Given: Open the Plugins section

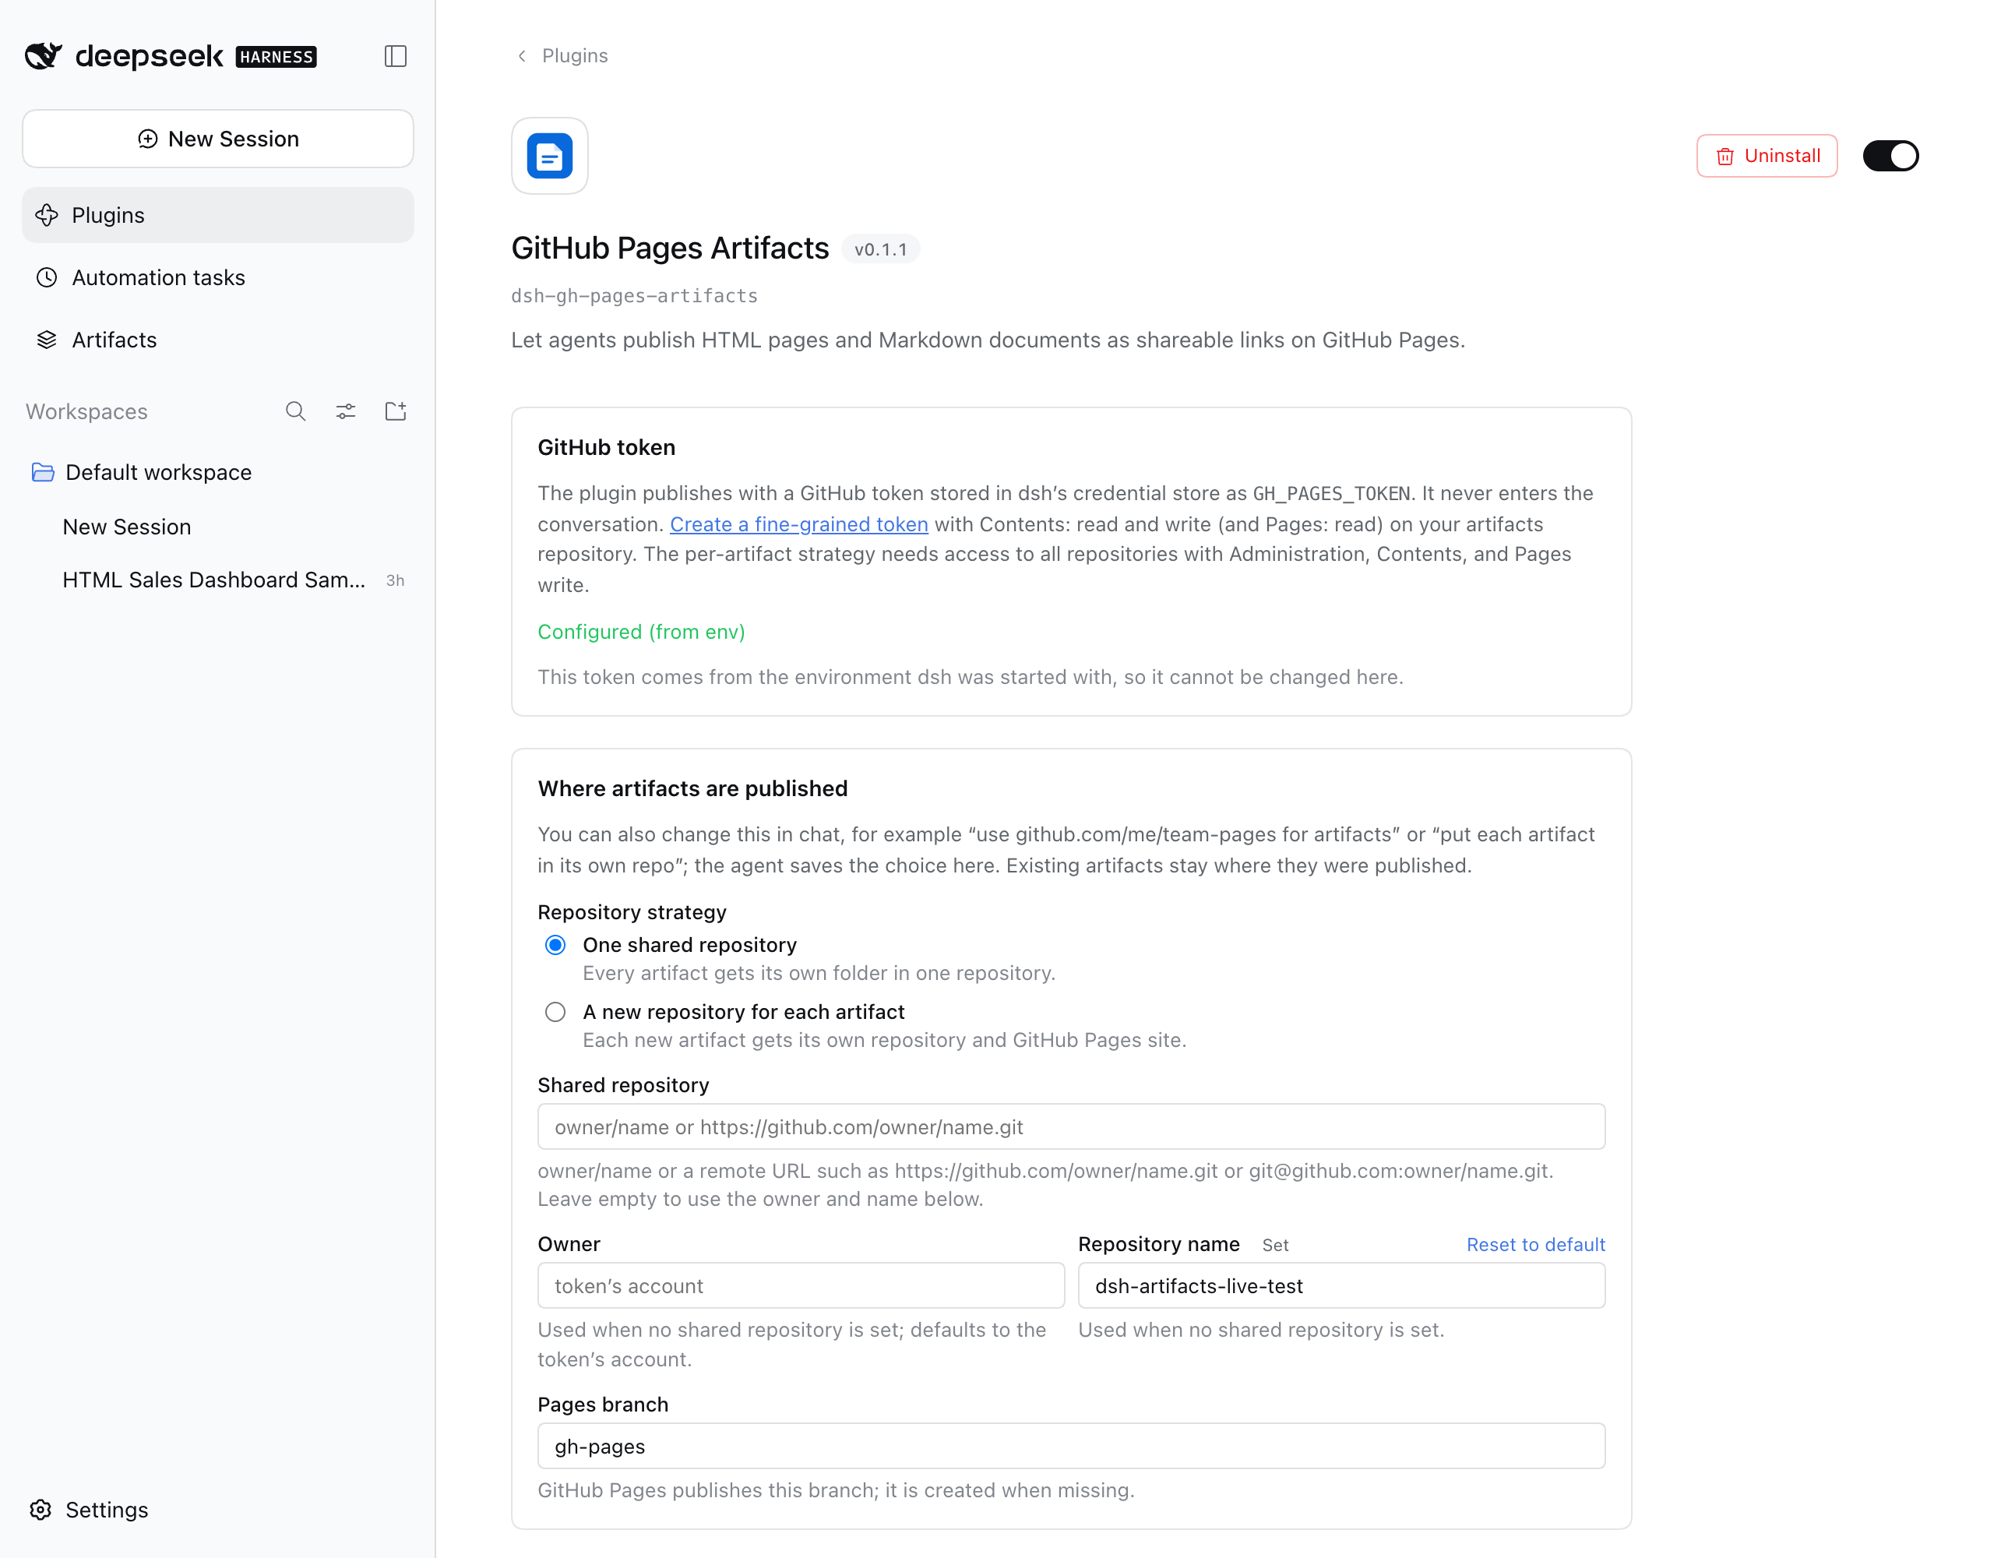Looking at the screenshot, I should tap(218, 216).
